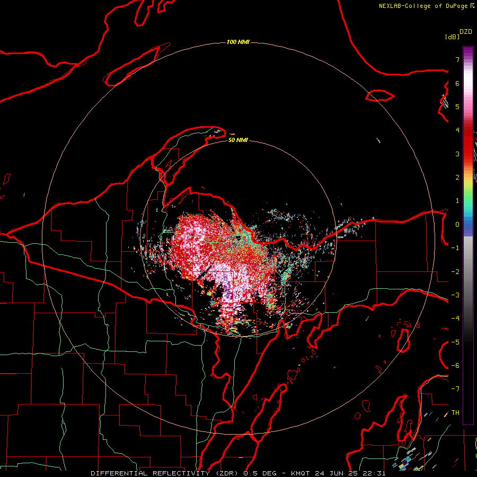Click the dark radar site at the echo center
The image size is (477, 477).
tap(238, 238)
